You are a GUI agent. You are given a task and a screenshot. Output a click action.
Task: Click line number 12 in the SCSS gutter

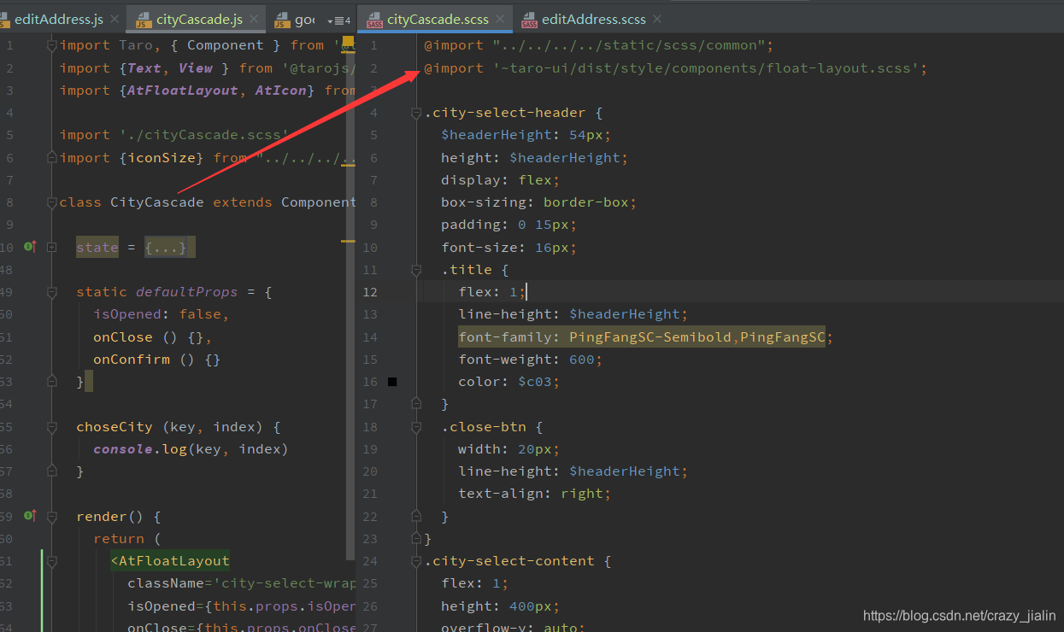[369, 291]
